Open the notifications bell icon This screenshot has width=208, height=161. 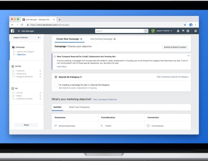[x=178, y=31]
